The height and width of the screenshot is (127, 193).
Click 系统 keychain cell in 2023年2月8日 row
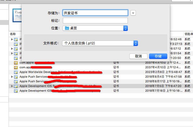(187, 72)
